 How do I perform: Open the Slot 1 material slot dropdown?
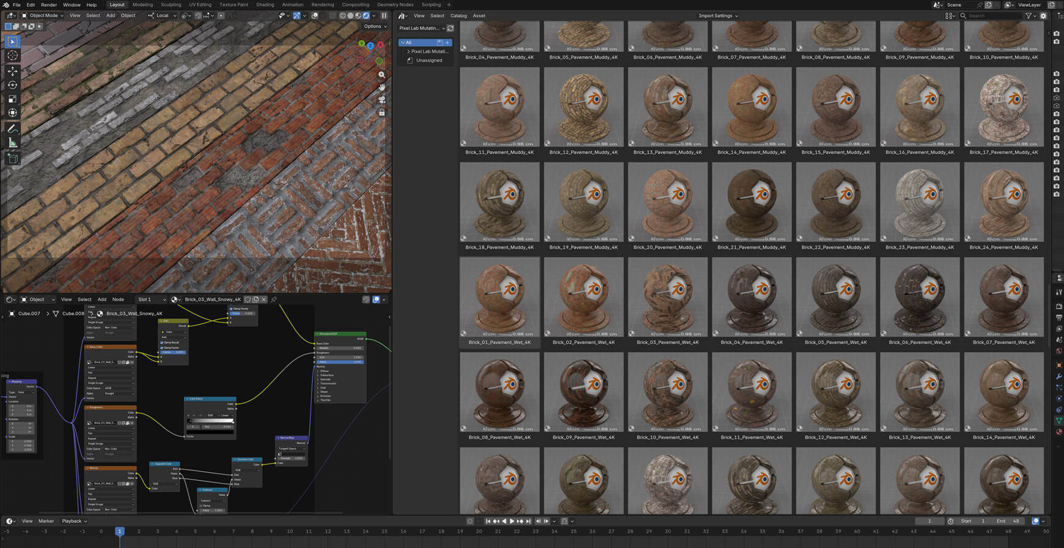point(151,299)
